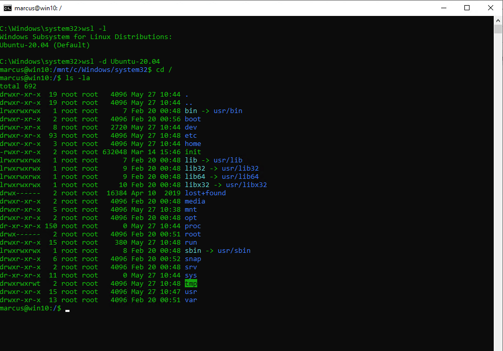This screenshot has width=503, height=351.
Task: Click the 'boot' directory name
Action: (x=193, y=119)
